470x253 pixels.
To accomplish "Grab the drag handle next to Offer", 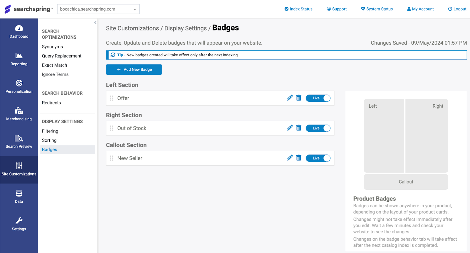I will tap(112, 98).
